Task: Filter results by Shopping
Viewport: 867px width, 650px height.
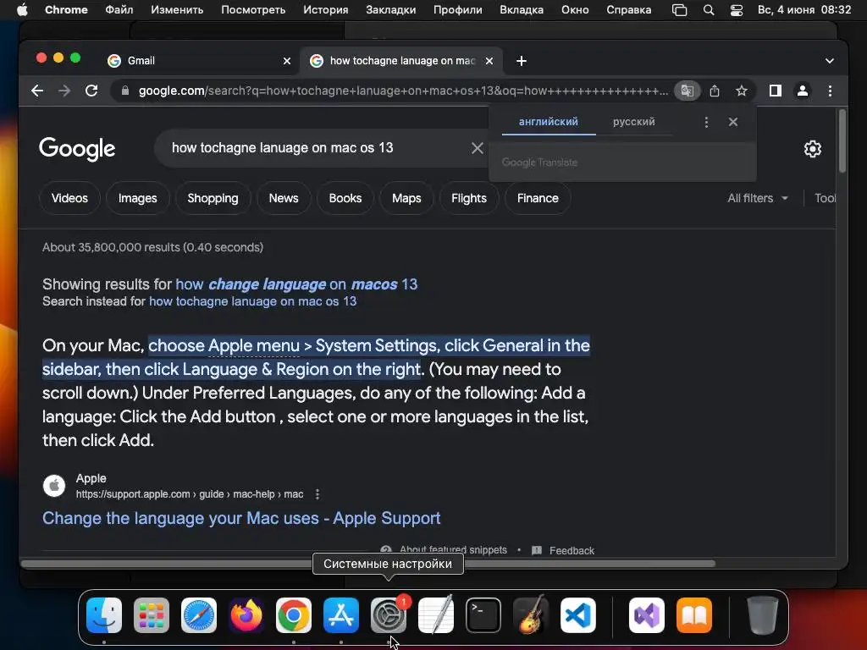Action: click(x=213, y=198)
